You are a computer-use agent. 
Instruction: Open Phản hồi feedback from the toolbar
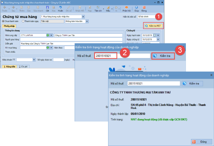pos(127,8)
